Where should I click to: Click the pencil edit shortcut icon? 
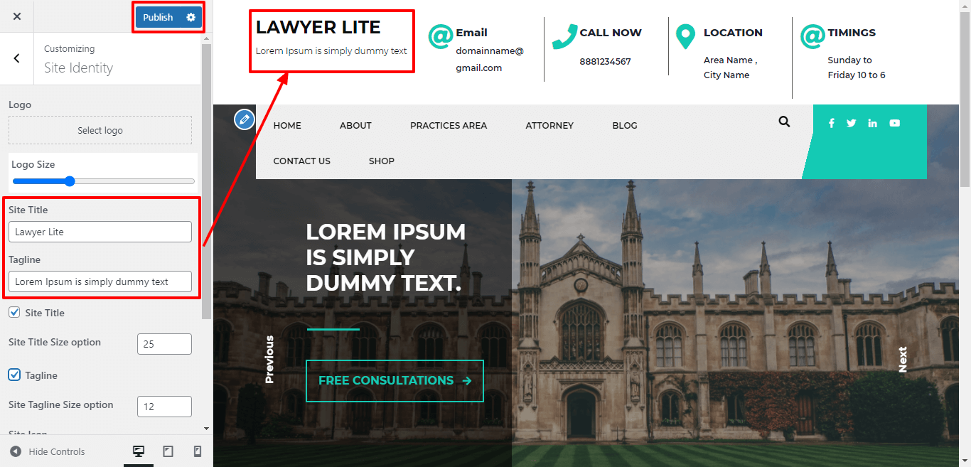245,119
